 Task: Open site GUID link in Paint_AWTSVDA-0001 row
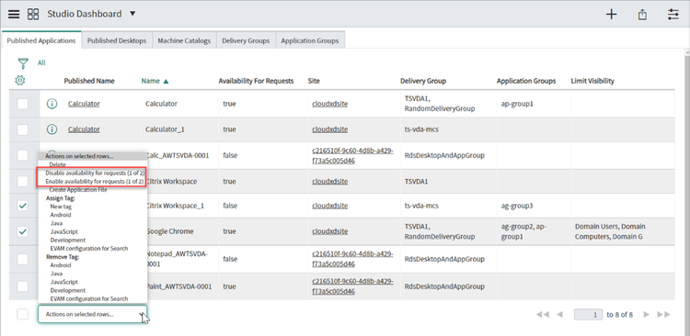[353, 286]
